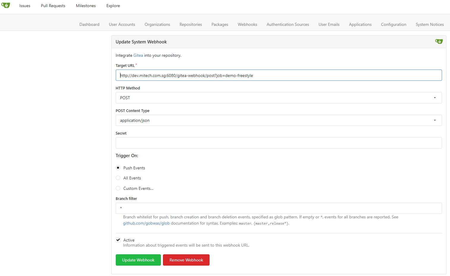450x276 pixels.
Task: Open Pull Requests in top menu
Action: click(53, 6)
